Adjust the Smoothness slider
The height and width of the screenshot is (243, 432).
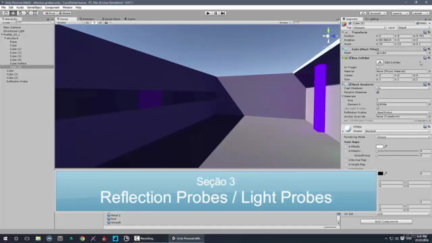398,156
